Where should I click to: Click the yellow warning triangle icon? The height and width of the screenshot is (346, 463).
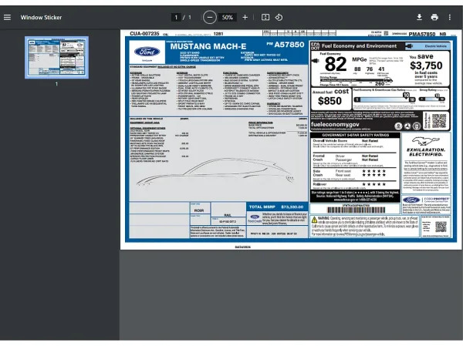(314, 220)
